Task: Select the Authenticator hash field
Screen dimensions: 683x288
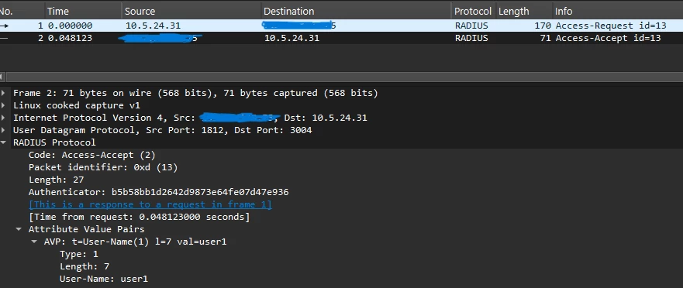Action: tap(159, 192)
